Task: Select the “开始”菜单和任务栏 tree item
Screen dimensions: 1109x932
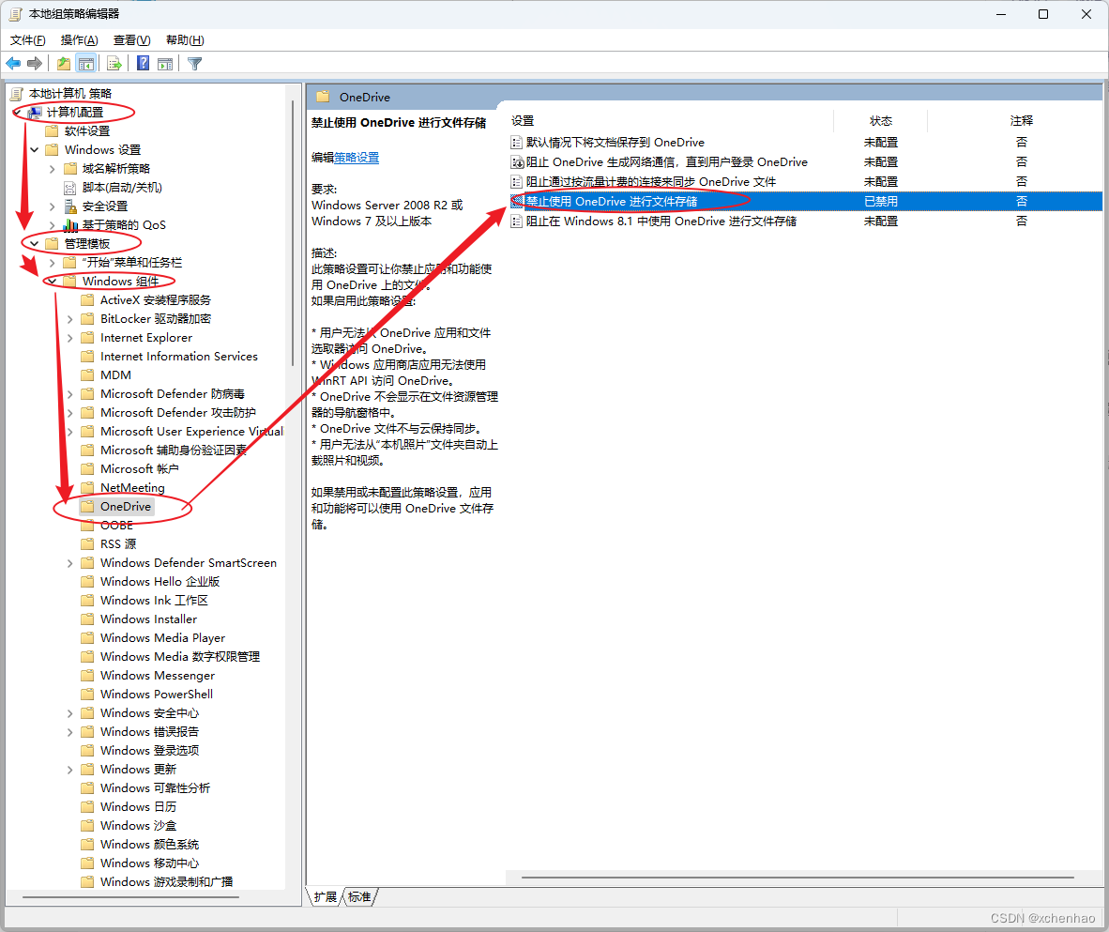Action: [x=131, y=263]
